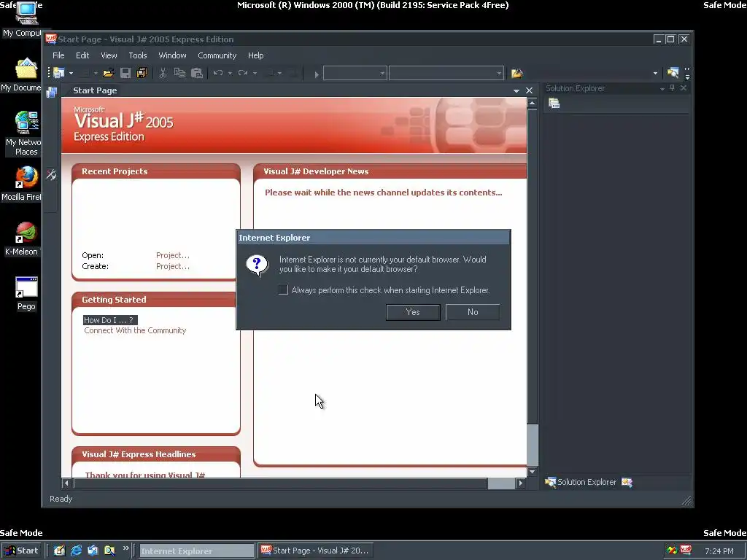The width and height of the screenshot is (747, 560).
Task: Open the View menu
Action: [x=109, y=55]
